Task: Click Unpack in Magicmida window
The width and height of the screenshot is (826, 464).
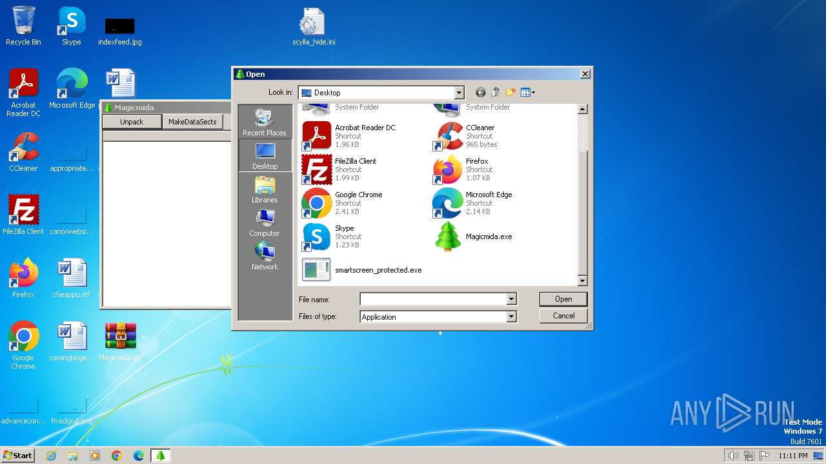Action: [132, 122]
